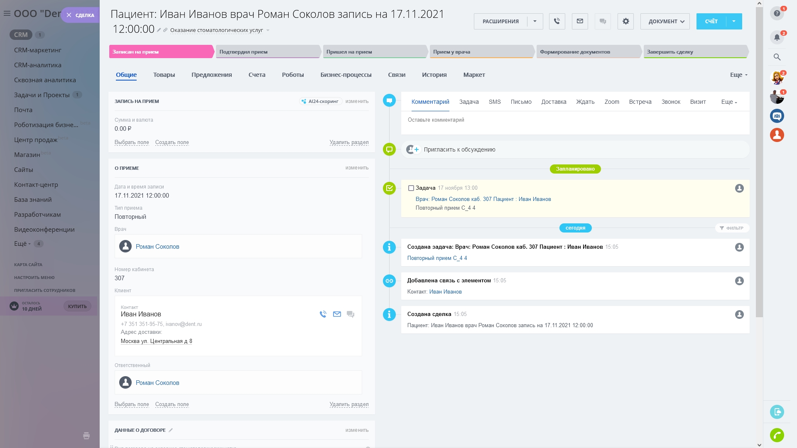The height and width of the screenshot is (448, 797).
Task: Click the green call phone button
Action: [777, 435]
